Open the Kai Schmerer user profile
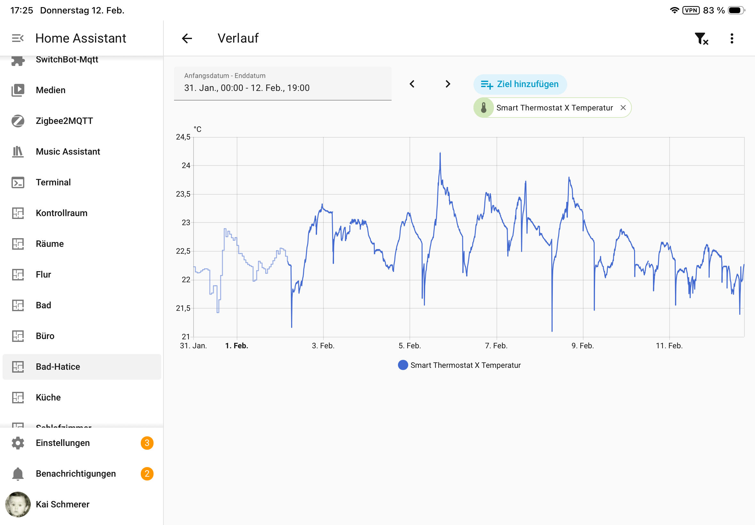 click(62, 504)
